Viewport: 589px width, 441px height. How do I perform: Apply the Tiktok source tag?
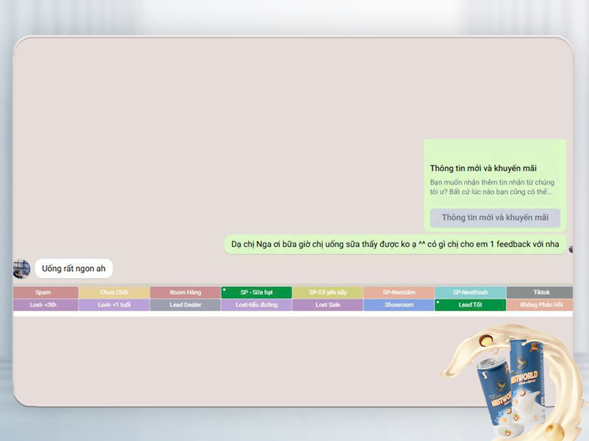coord(539,293)
